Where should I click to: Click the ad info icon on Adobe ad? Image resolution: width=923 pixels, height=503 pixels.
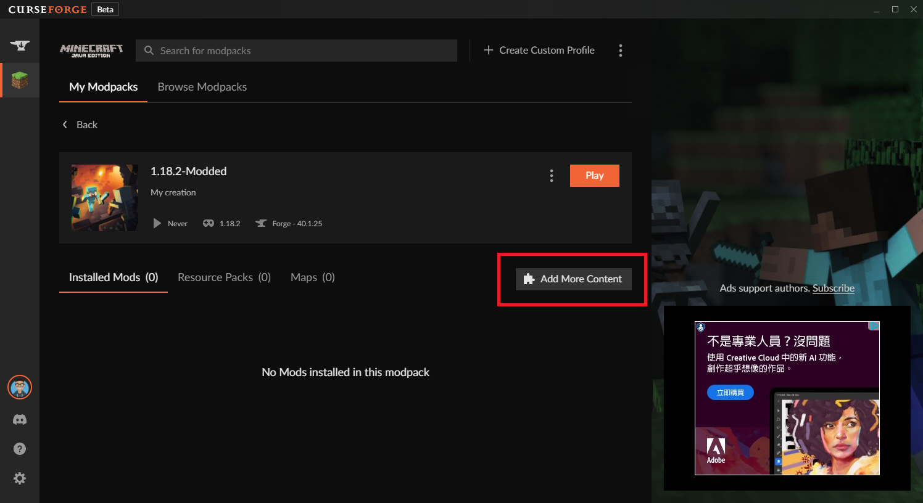coord(874,326)
